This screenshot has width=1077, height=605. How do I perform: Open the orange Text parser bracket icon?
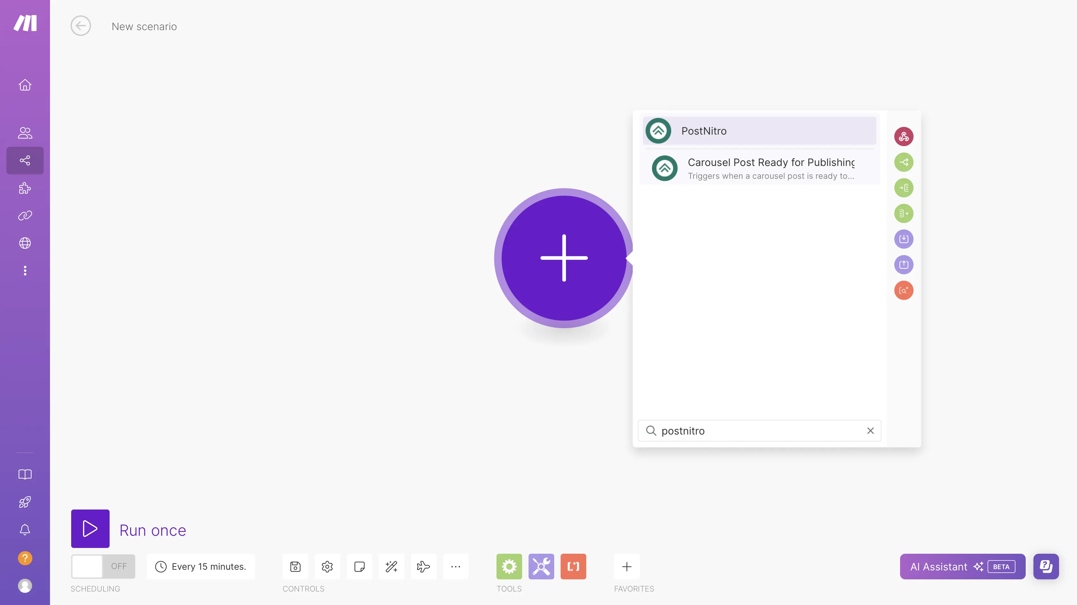click(573, 567)
